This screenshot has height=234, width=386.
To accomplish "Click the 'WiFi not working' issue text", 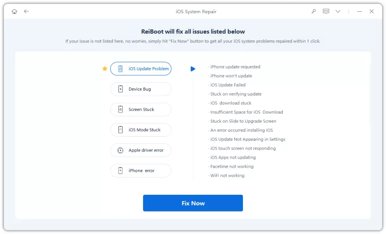I will [227, 175].
